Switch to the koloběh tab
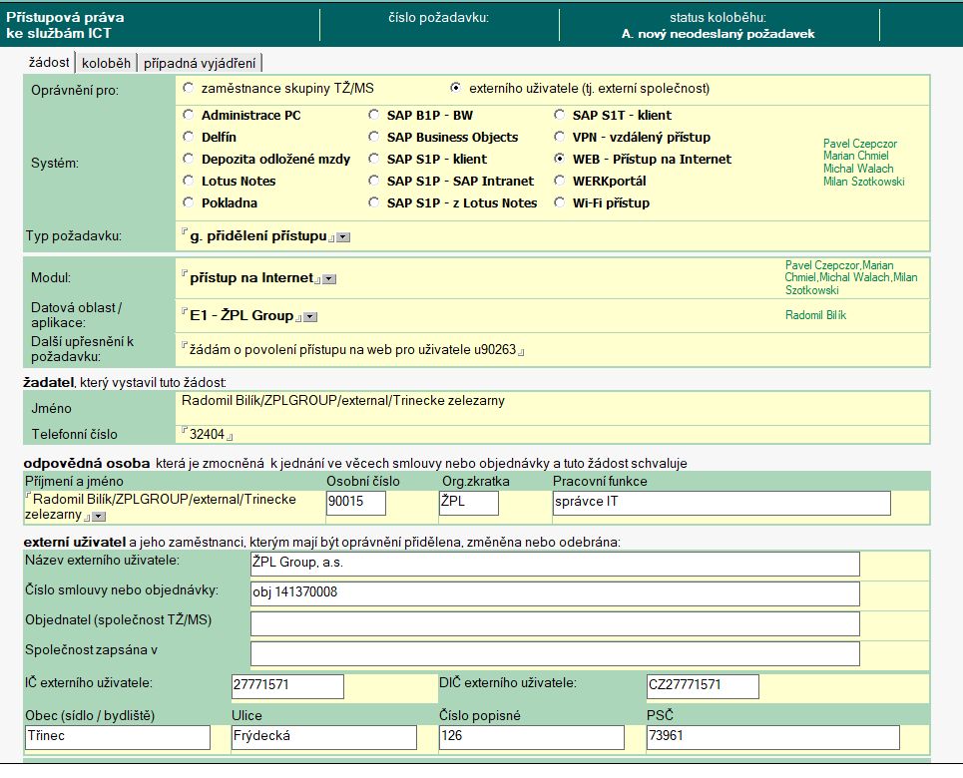 [x=106, y=63]
